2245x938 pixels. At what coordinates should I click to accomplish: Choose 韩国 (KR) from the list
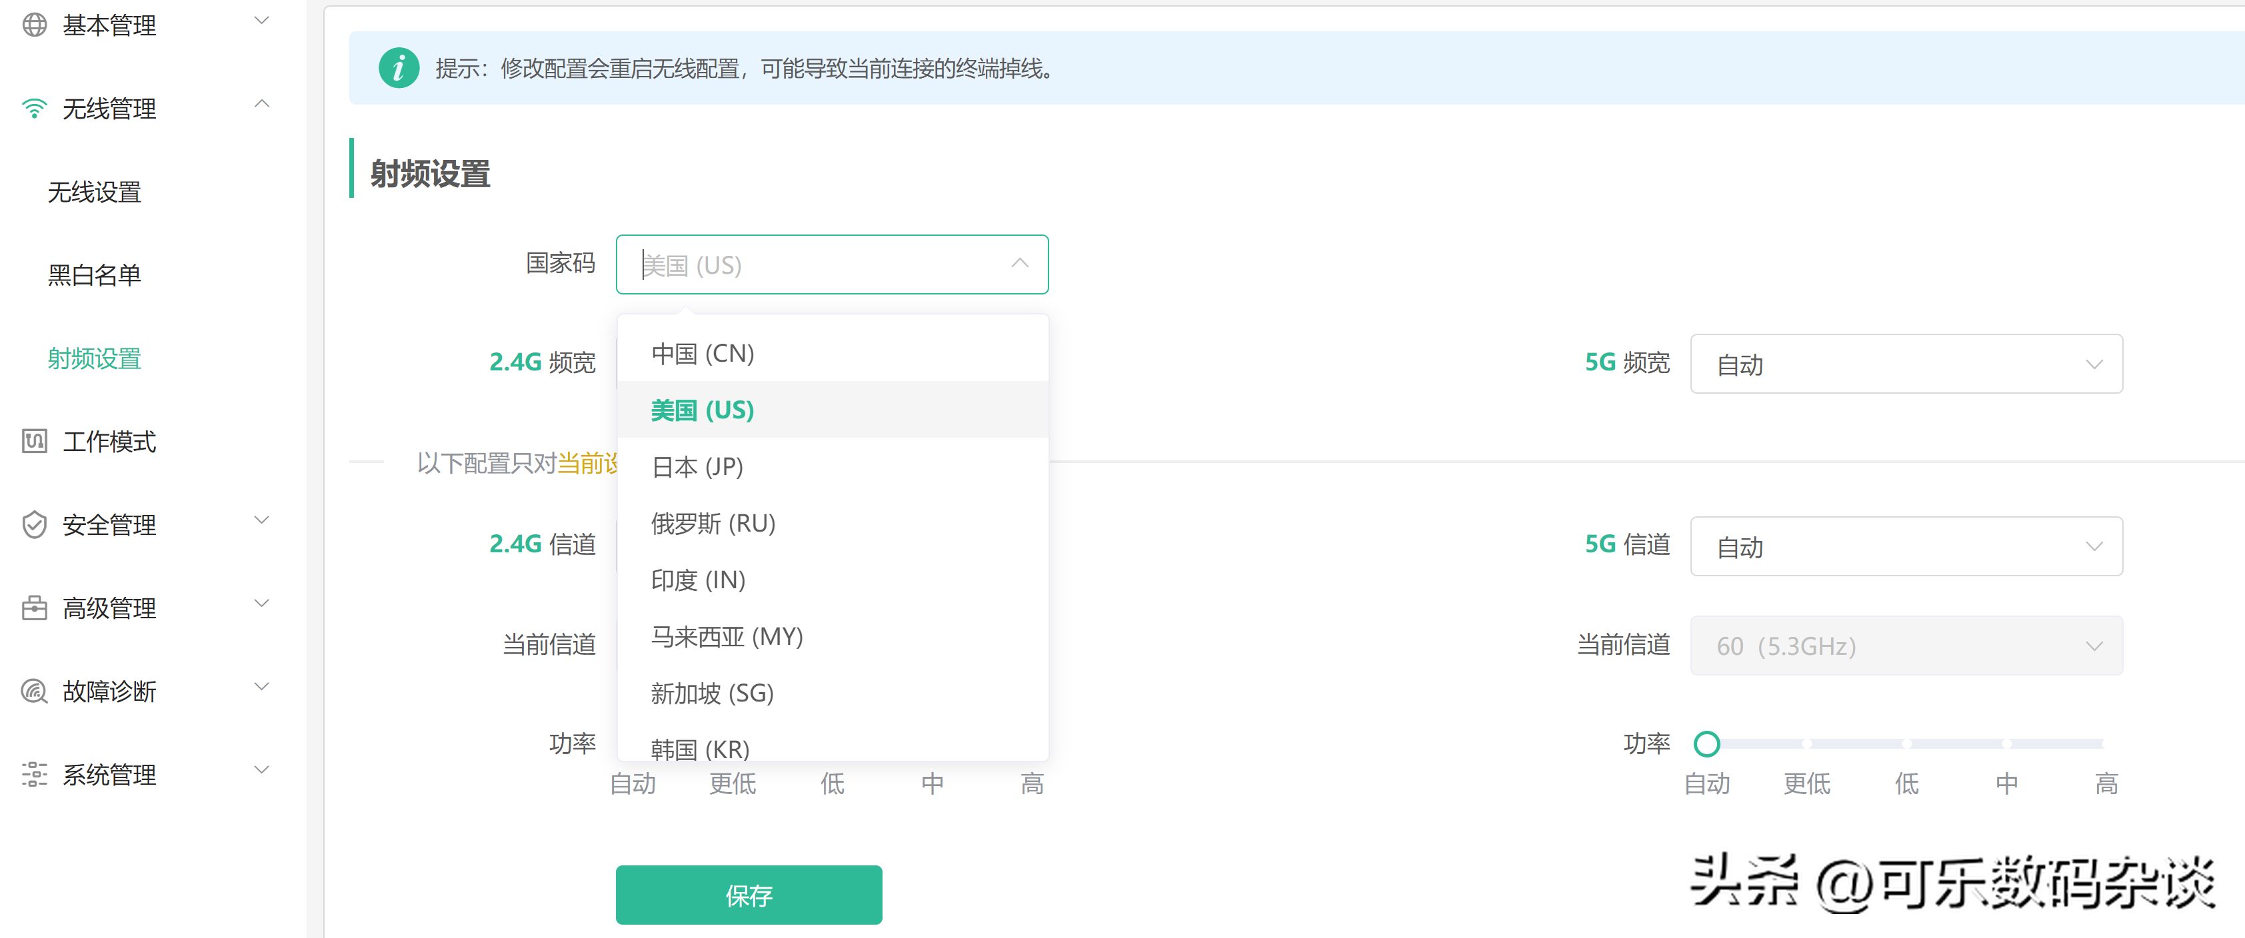833,741
